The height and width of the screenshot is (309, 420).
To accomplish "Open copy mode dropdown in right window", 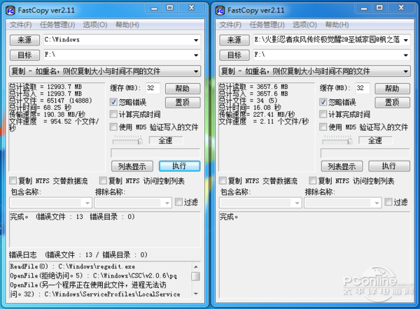I will [315, 71].
